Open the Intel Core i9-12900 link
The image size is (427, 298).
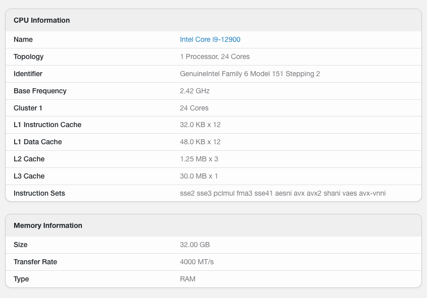(210, 39)
